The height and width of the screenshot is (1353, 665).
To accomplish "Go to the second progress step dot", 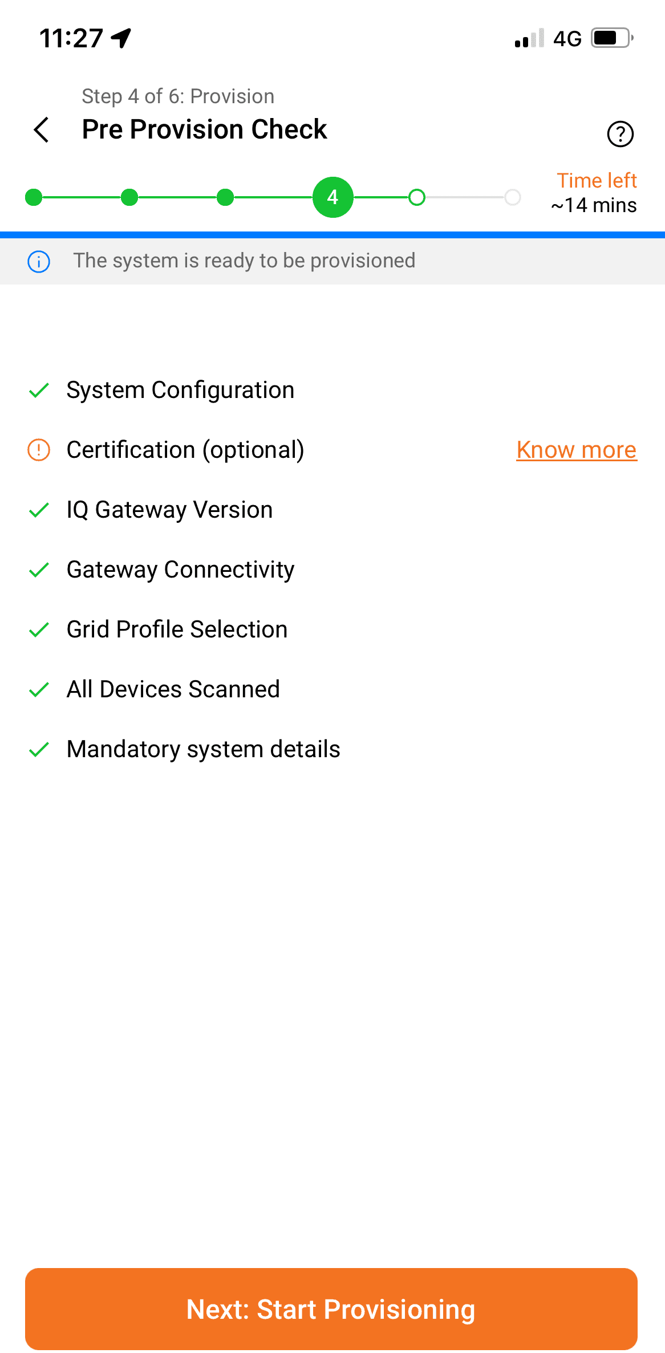I will tap(129, 197).
